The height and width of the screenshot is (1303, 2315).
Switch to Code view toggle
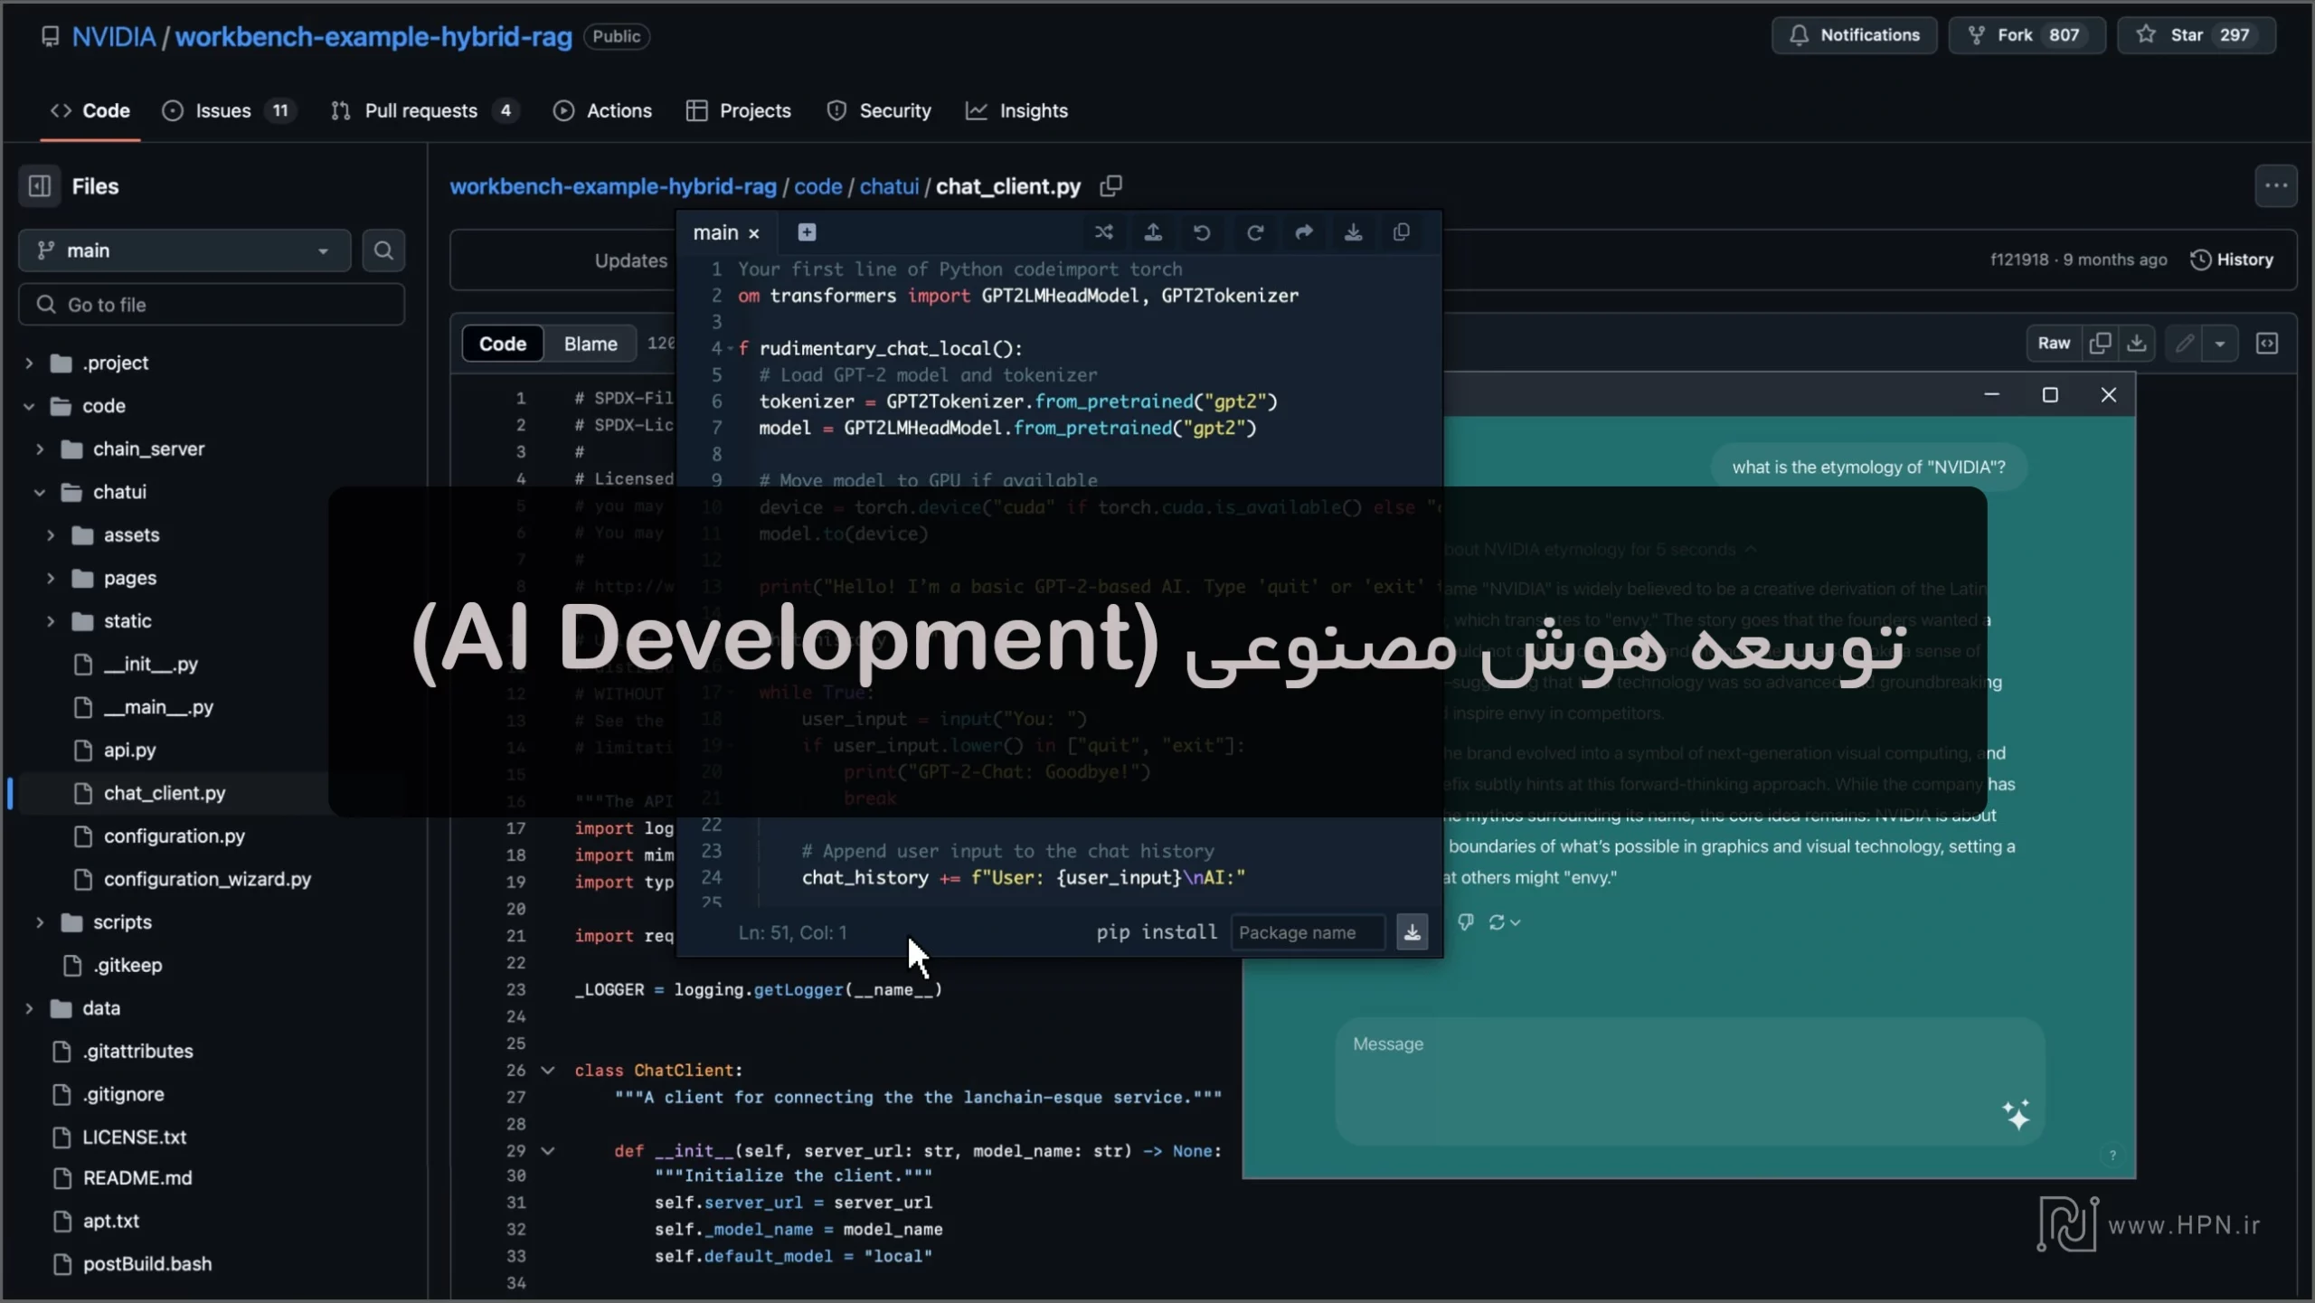click(x=503, y=344)
